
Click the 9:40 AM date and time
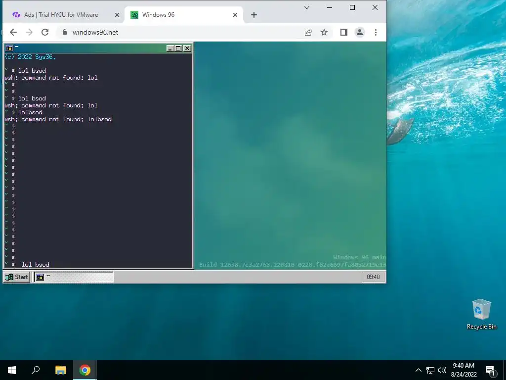coord(464,370)
